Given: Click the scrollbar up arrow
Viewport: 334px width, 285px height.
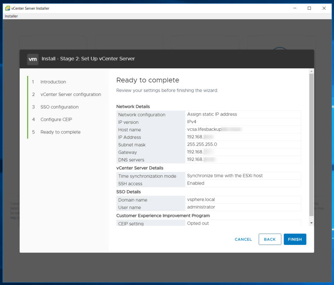Looking at the screenshot, I should pos(311,71).
